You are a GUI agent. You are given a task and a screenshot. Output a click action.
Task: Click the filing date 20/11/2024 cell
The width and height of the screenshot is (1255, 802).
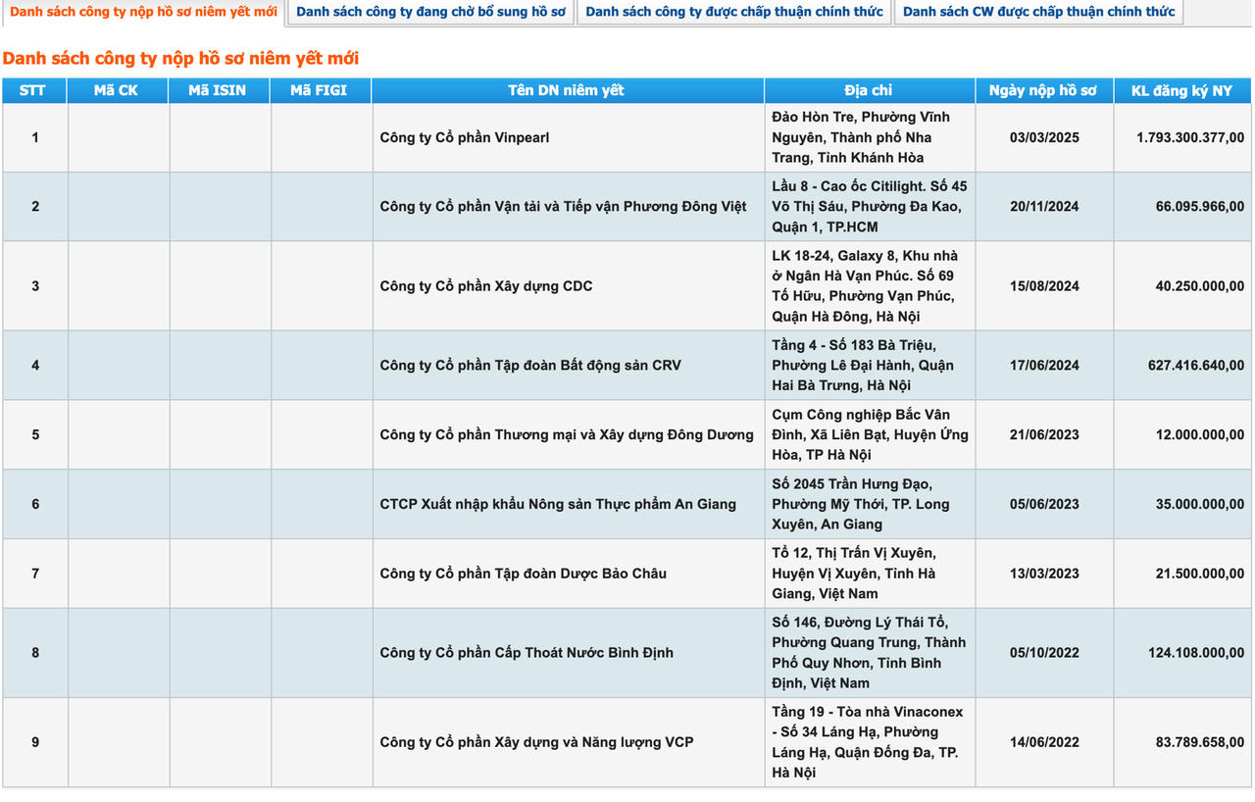point(1044,206)
